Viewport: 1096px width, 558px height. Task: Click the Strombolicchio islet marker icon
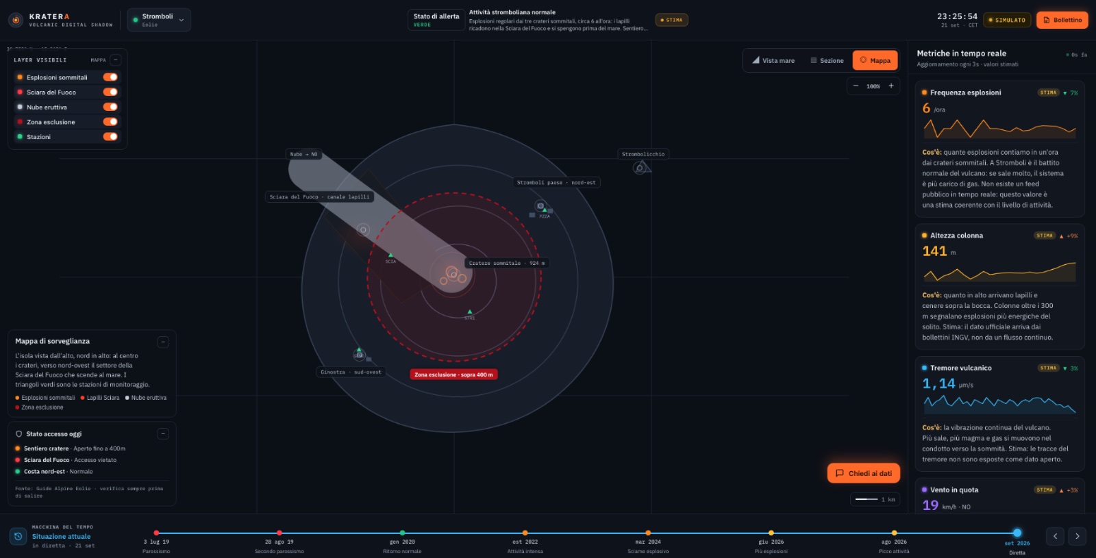pos(640,168)
